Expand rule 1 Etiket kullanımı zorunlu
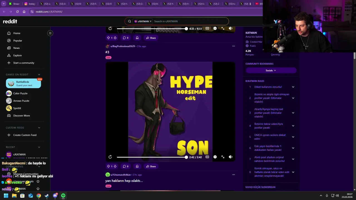 (293, 87)
